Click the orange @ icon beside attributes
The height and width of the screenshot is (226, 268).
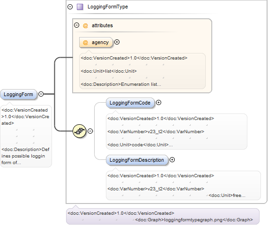coord(85,26)
